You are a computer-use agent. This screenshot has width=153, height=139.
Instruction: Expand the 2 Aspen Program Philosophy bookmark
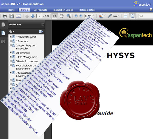pos(11,45)
